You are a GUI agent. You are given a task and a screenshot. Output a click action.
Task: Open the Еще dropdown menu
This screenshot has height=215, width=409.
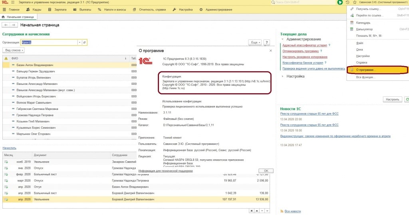254,42
